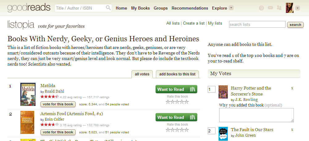Switch to the all votes tab
Screen dimensions: 309x141
142,74
